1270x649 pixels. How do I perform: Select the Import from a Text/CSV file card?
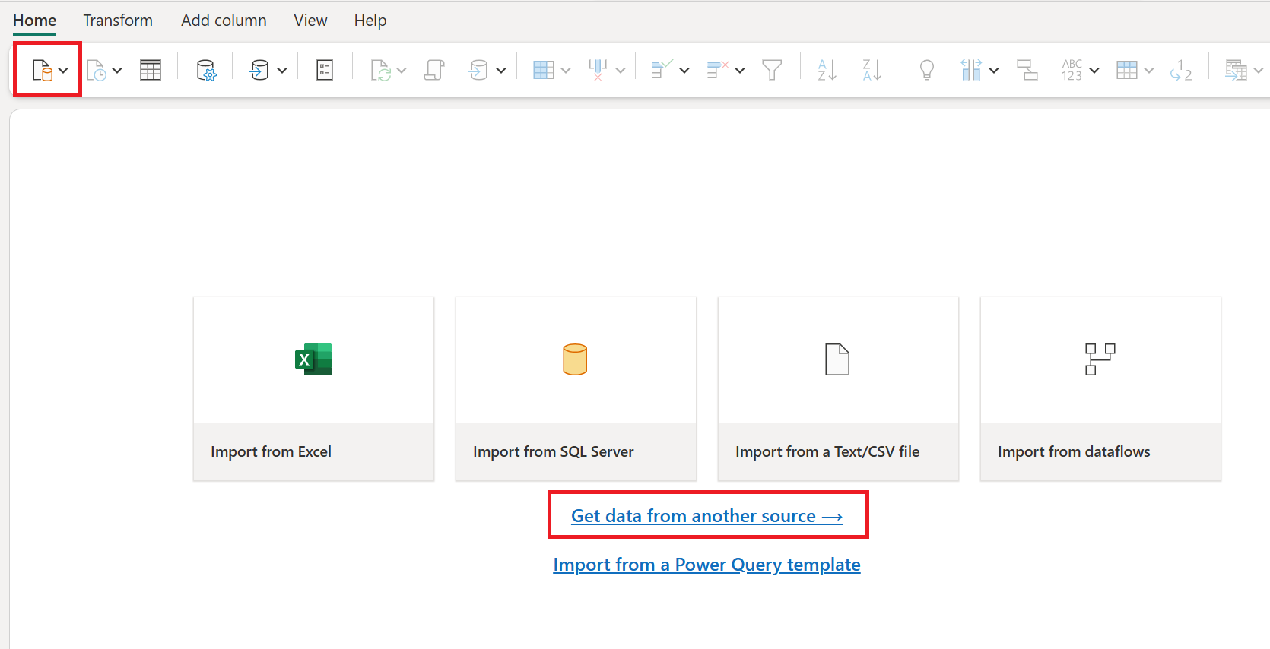(838, 388)
